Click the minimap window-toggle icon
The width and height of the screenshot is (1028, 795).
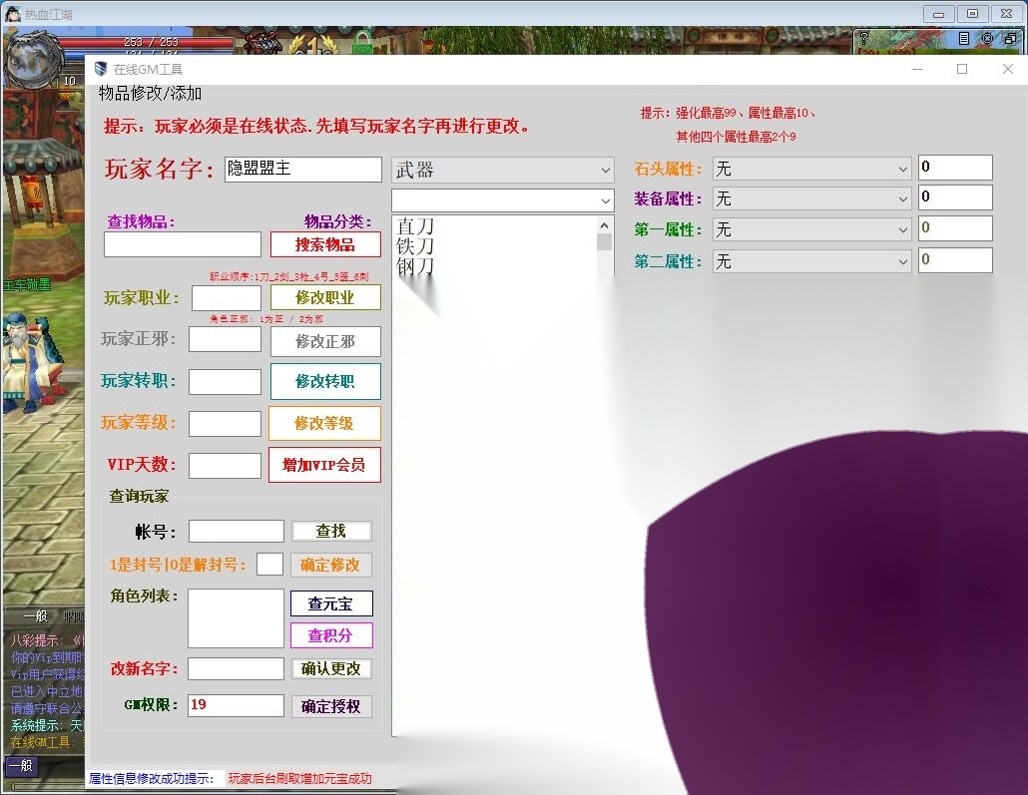click(1010, 38)
